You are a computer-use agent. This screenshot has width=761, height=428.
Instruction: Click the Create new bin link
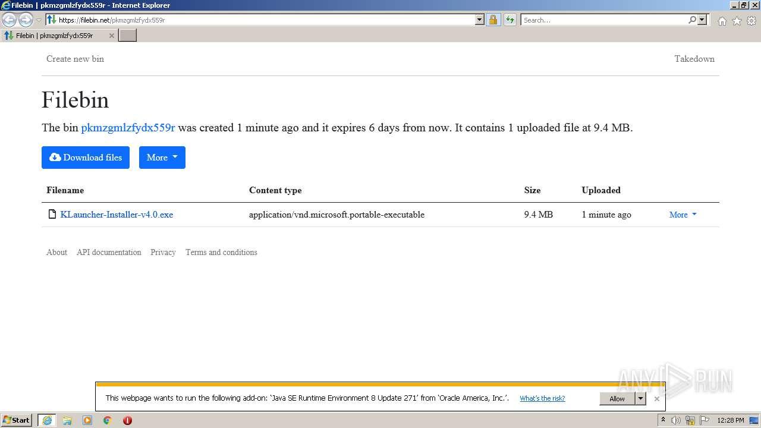(x=75, y=59)
